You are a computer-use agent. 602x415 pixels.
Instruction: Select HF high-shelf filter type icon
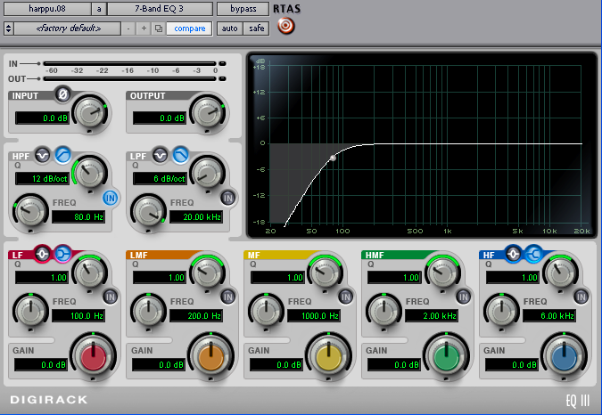tap(533, 254)
